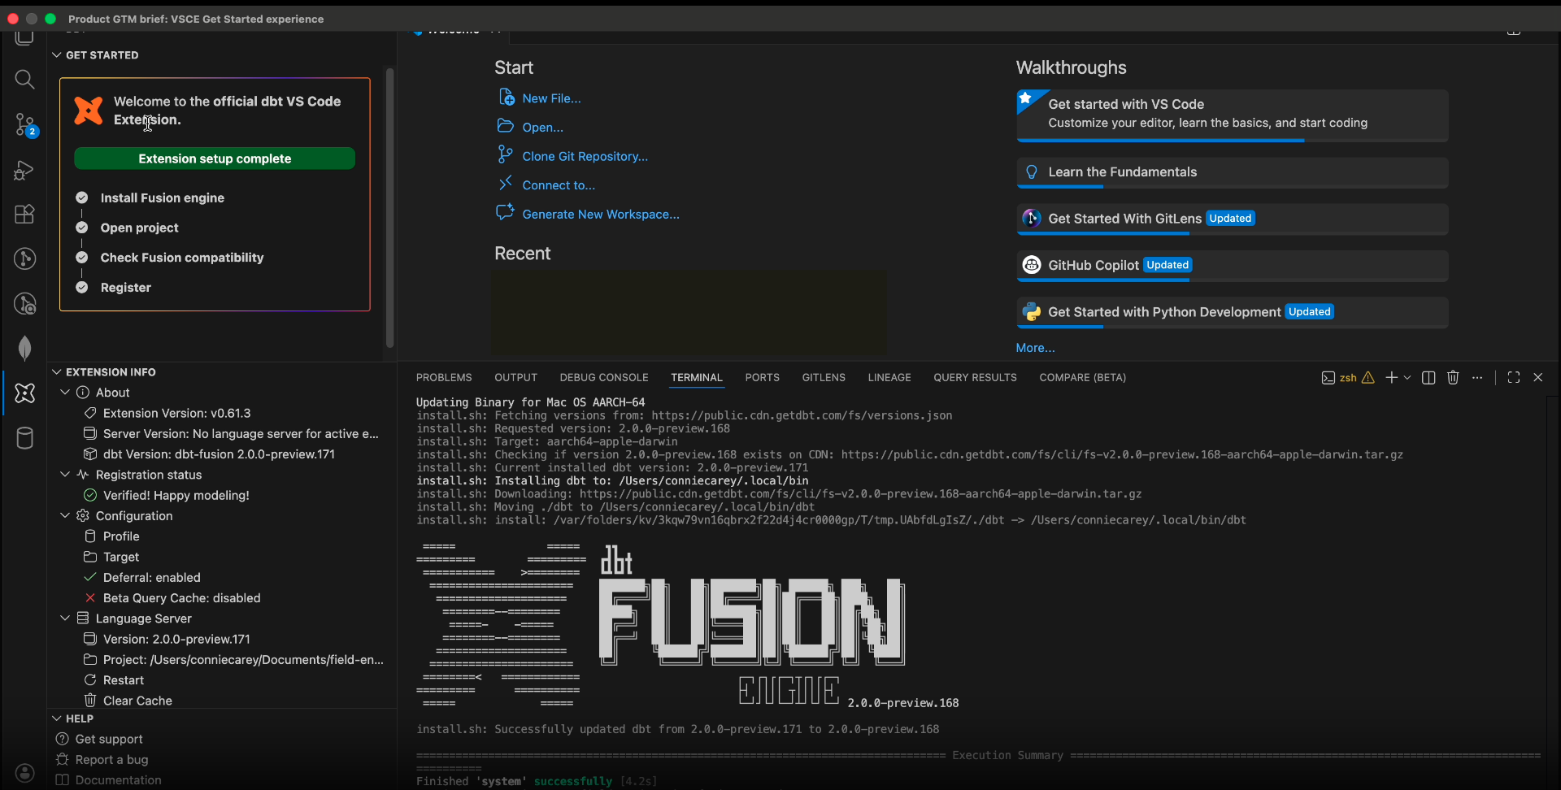Switch to the OUTPUT tab
Screen dimensions: 1561x790
(x=515, y=377)
